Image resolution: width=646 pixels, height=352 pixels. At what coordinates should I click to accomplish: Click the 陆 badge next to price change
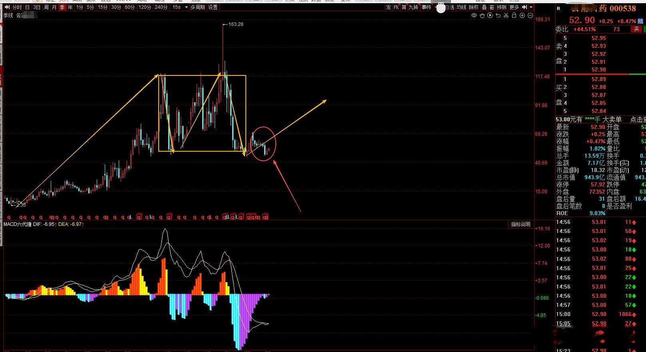[640, 21]
